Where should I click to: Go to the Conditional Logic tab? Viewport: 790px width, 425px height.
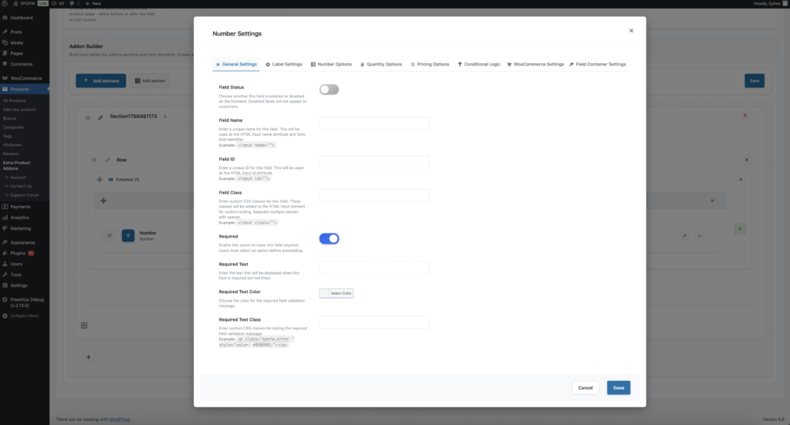pyautogui.click(x=478, y=64)
